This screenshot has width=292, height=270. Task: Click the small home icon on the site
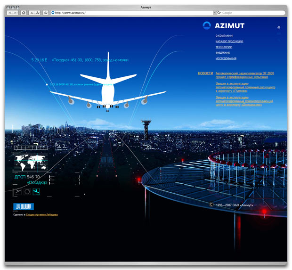pyautogui.click(x=279, y=28)
